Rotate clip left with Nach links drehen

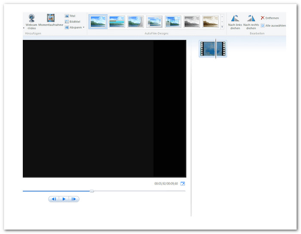pyautogui.click(x=235, y=22)
